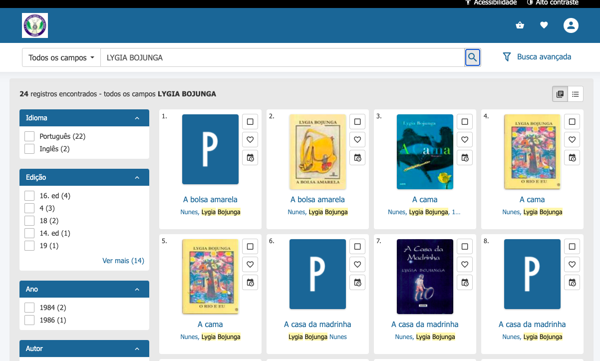
Task: Open the basket icon in header
Action: 520,25
